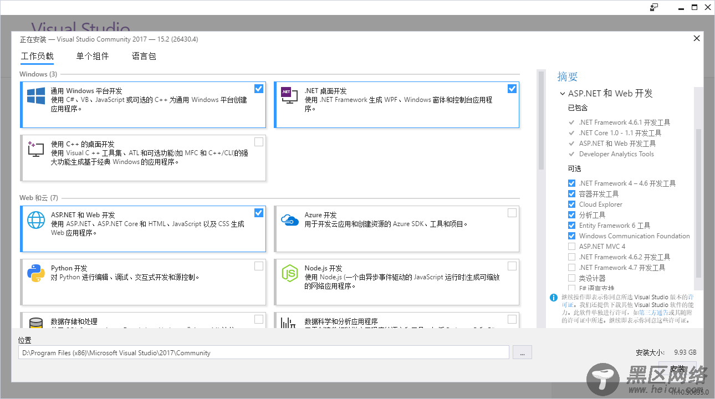The height and width of the screenshot is (399, 715).
Task: Uncheck the container development tools option
Action: (x=571, y=194)
